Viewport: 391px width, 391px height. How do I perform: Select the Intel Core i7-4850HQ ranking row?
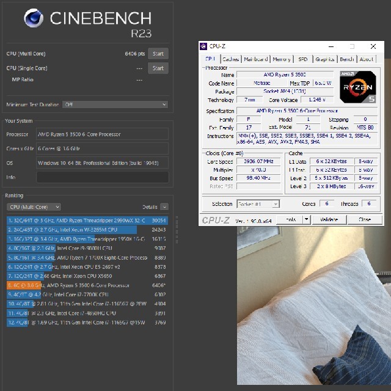pyautogui.click(x=87, y=313)
